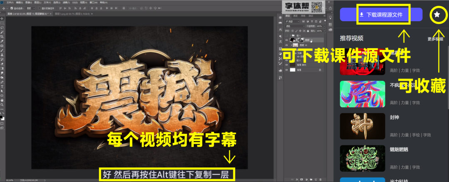Toggle visibility of 组 2 group
Screen dimensions: 449x182
coord(286,60)
